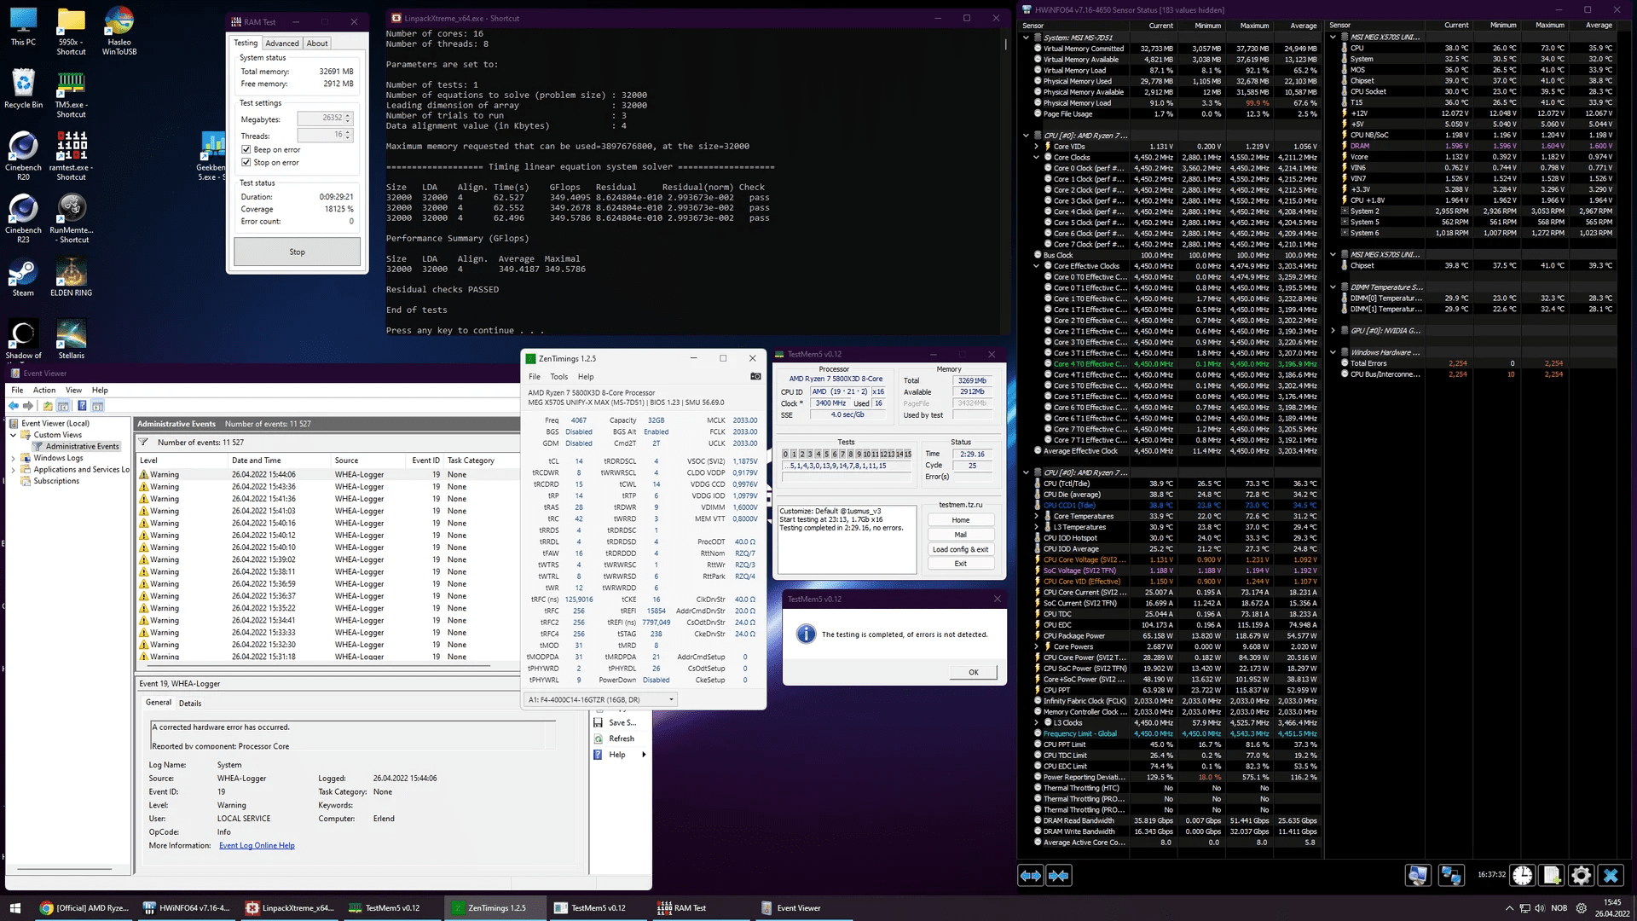Image resolution: width=1637 pixels, height=921 pixels.
Task: Open the Advanced tab in RAM Test
Action: [x=281, y=43]
